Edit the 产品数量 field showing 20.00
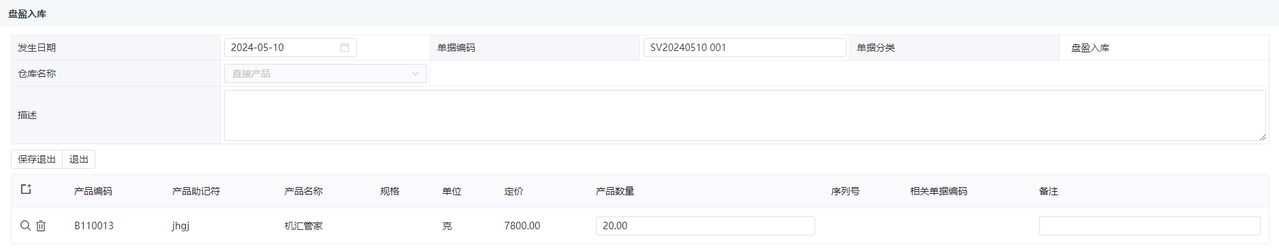Image resolution: width=1279 pixels, height=251 pixels. 705,226
